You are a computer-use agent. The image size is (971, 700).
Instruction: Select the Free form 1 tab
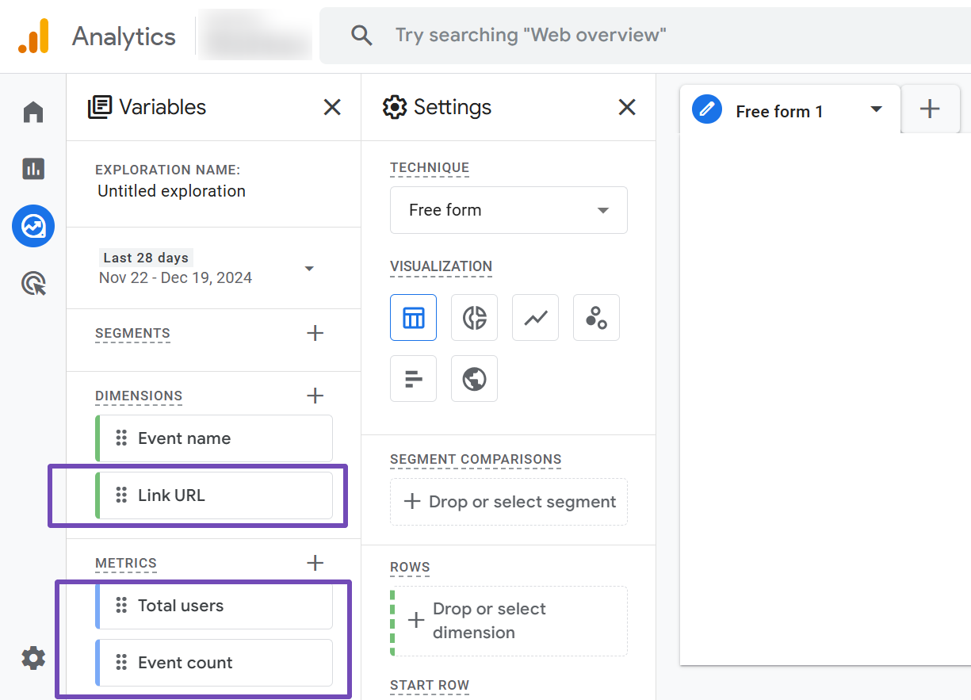point(778,112)
